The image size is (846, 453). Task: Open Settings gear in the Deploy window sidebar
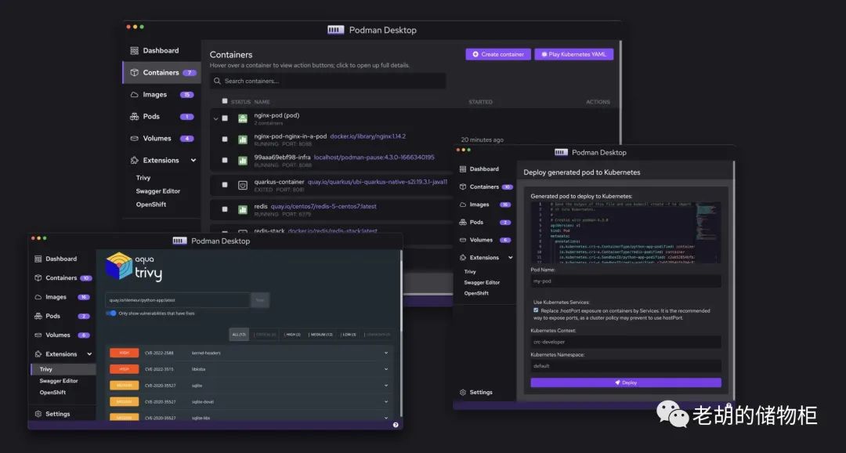tap(463, 393)
